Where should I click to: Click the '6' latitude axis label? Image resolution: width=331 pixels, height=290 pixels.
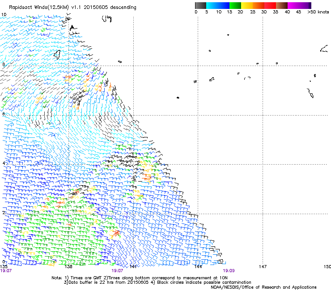[x=4, y=114]
